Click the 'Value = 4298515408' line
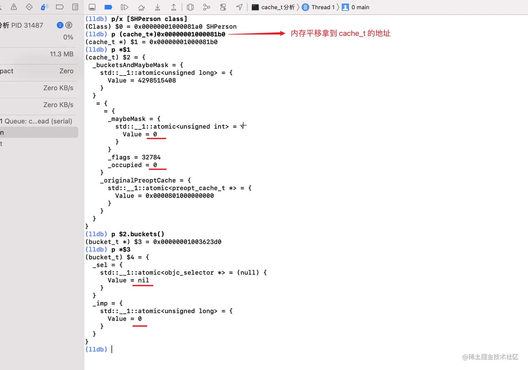This screenshot has width=528, height=370. [142, 80]
